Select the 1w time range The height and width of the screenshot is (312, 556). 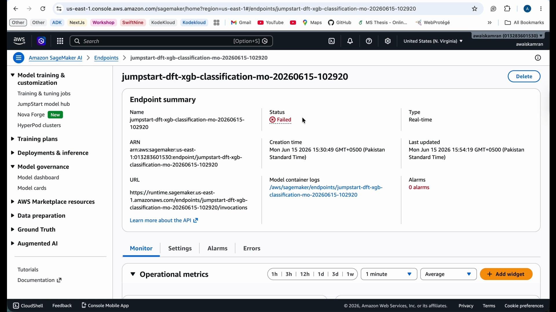(x=350, y=274)
